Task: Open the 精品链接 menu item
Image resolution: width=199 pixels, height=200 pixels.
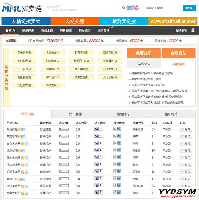Action: click(84, 30)
